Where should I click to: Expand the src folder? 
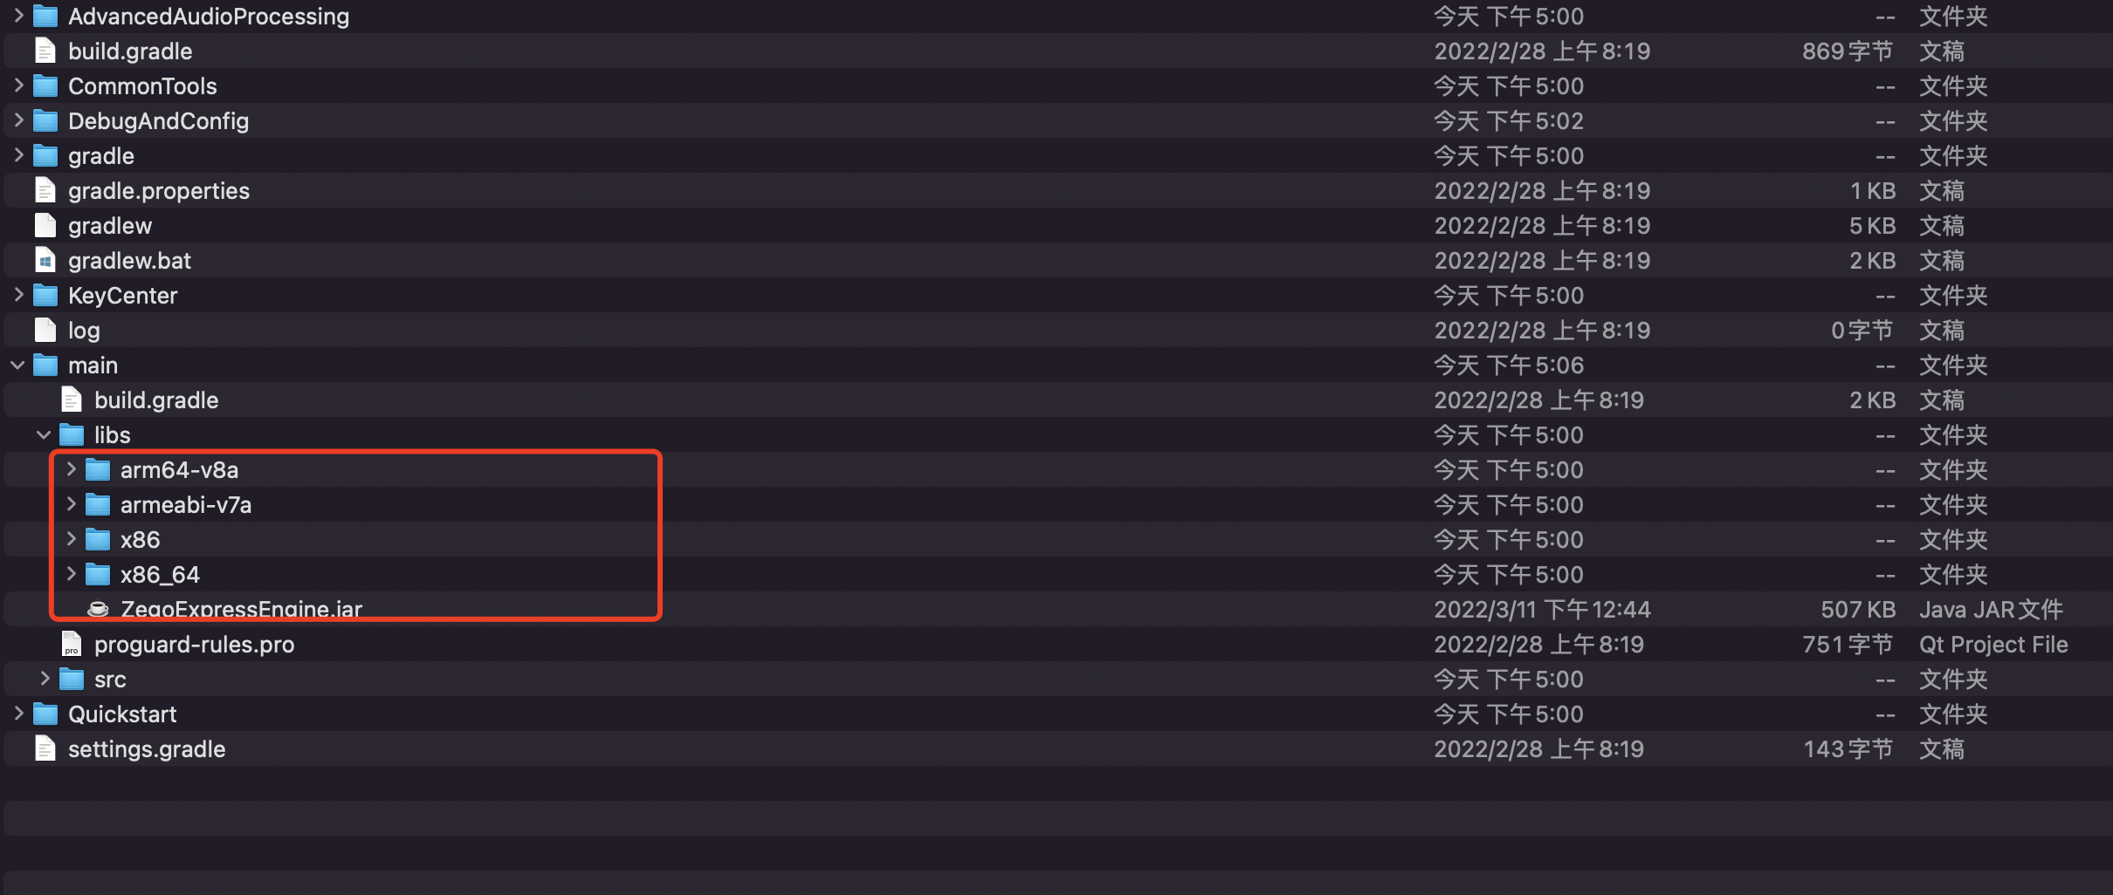coord(45,678)
